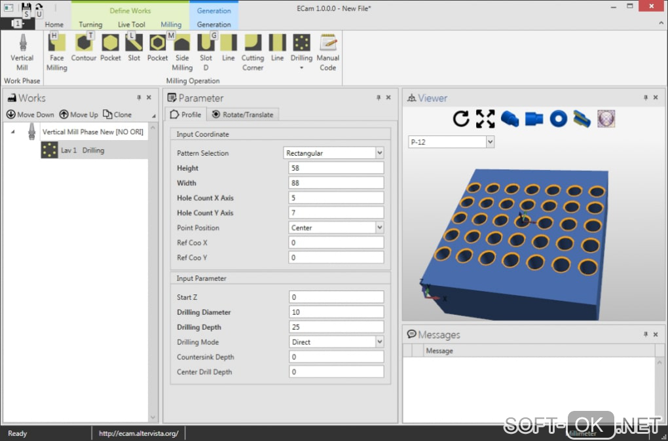The height and width of the screenshot is (441, 668).
Task: Open the Pattern Selection dropdown
Action: pyautogui.click(x=380, y=153)
